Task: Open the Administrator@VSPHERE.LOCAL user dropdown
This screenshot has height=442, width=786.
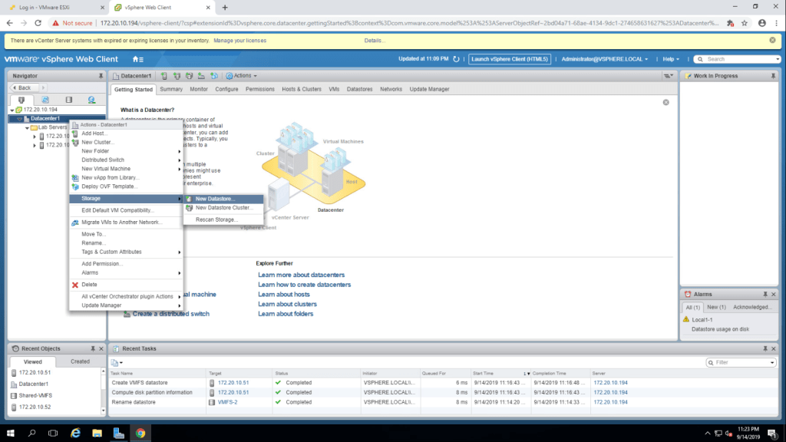Action: [605, 59]
